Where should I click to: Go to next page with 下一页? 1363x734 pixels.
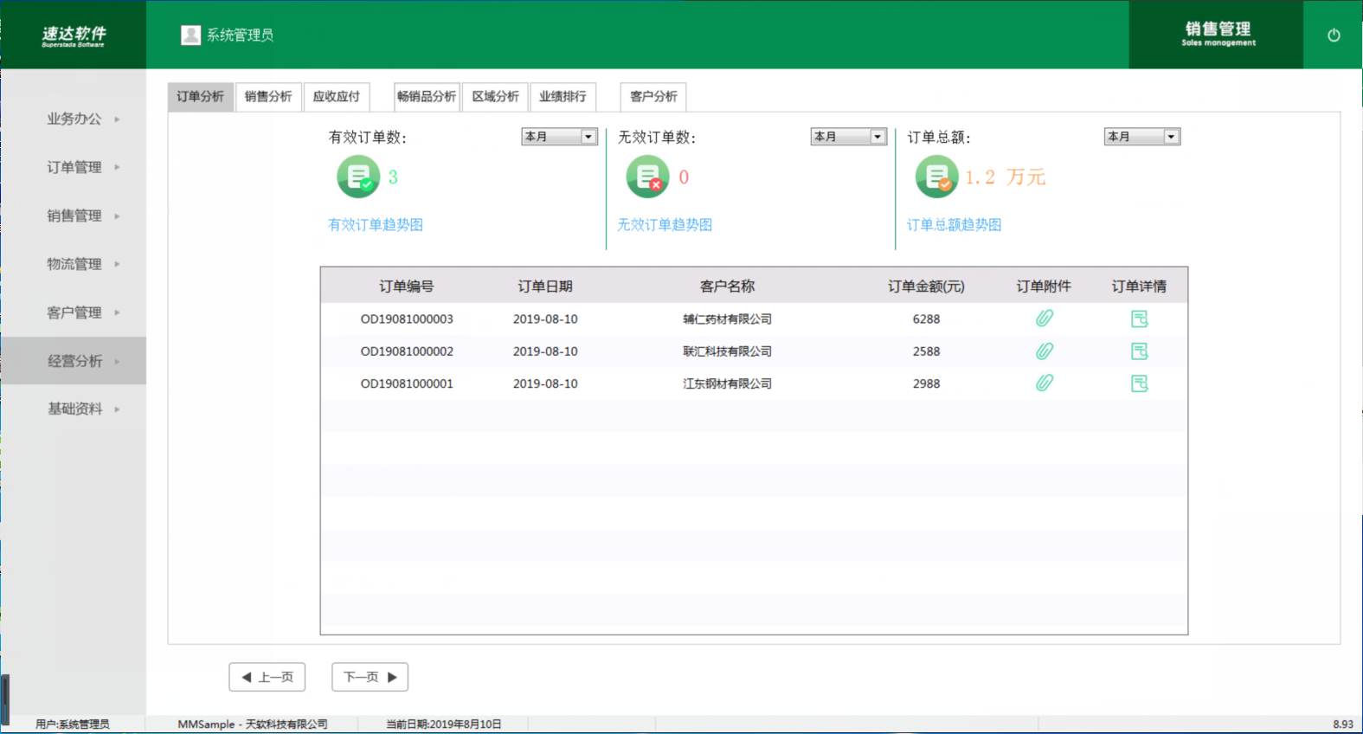click(370, 677)
